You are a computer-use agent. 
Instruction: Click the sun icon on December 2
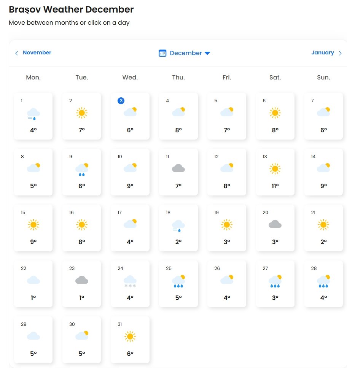click(82, 113)
